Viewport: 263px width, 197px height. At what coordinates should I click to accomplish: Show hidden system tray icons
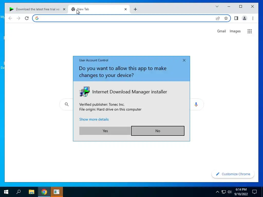tap(217, 192)
